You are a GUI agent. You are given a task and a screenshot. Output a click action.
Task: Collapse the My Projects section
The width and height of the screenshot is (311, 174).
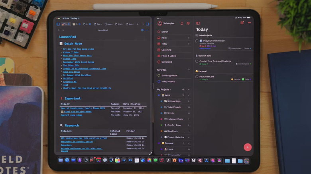[x=189, y=89]
